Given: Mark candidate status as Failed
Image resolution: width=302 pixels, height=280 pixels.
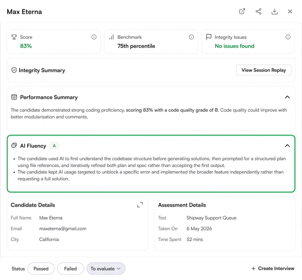Looking at the screenshot, I should tap(70, 268).
